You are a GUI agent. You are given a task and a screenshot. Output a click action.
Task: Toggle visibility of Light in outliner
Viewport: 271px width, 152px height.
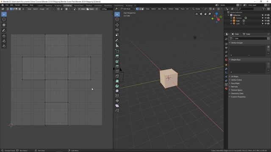point(265,24)
